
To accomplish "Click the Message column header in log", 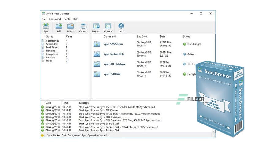I will point(84,103).
